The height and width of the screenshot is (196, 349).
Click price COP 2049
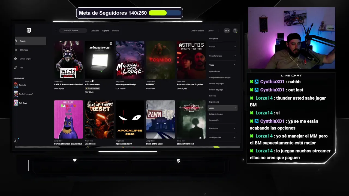click(89, 92)
